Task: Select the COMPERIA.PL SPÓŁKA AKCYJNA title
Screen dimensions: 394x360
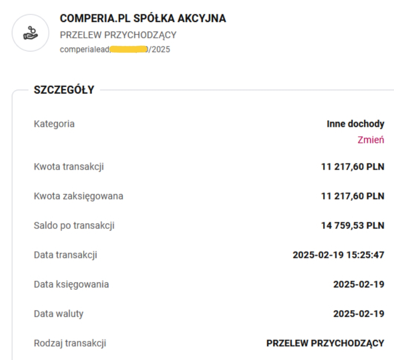Action: point(143,19)
